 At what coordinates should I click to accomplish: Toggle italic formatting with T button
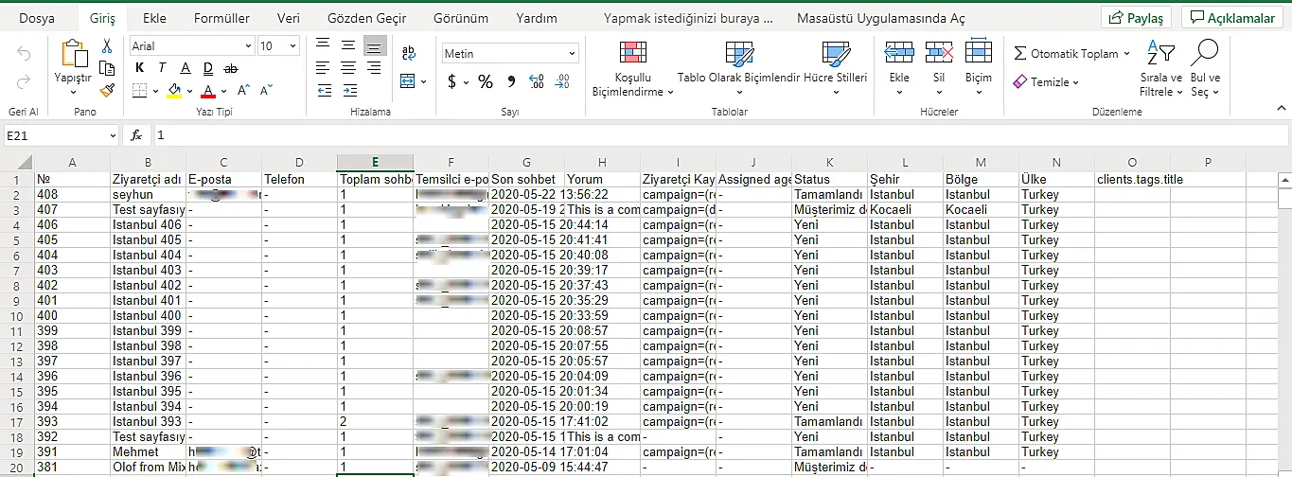[x=163, y=68]
